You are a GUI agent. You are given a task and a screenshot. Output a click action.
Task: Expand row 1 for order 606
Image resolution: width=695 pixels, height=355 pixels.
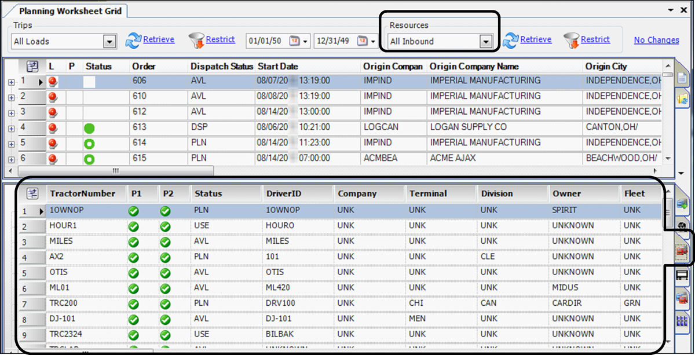(11, 82)
